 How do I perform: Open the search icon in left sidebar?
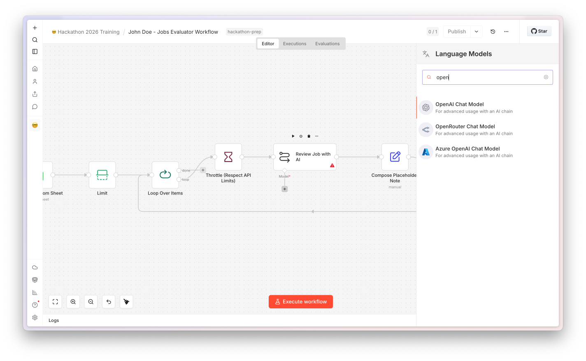pos(35,40)
